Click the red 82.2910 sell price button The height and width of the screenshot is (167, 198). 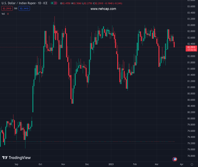tap(7, 9)
